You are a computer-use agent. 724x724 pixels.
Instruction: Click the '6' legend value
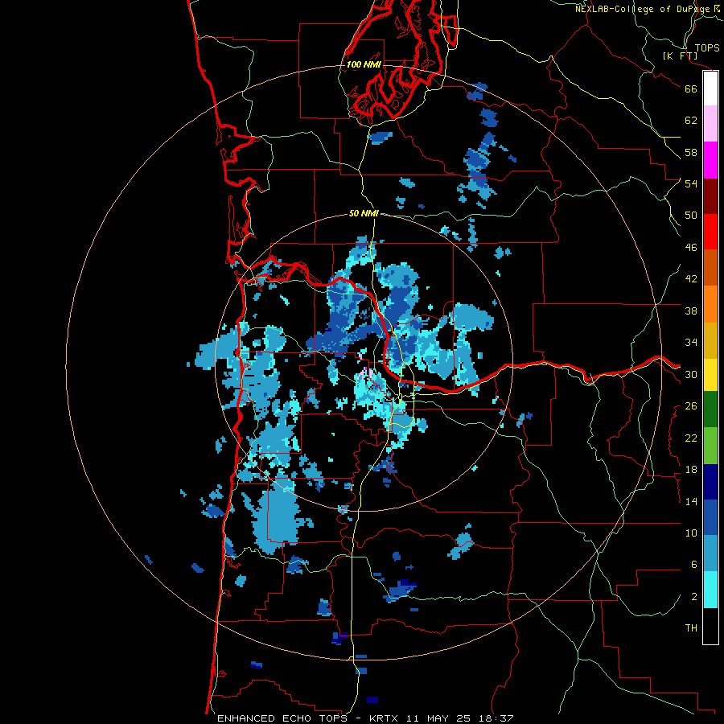tap(694, 566)
